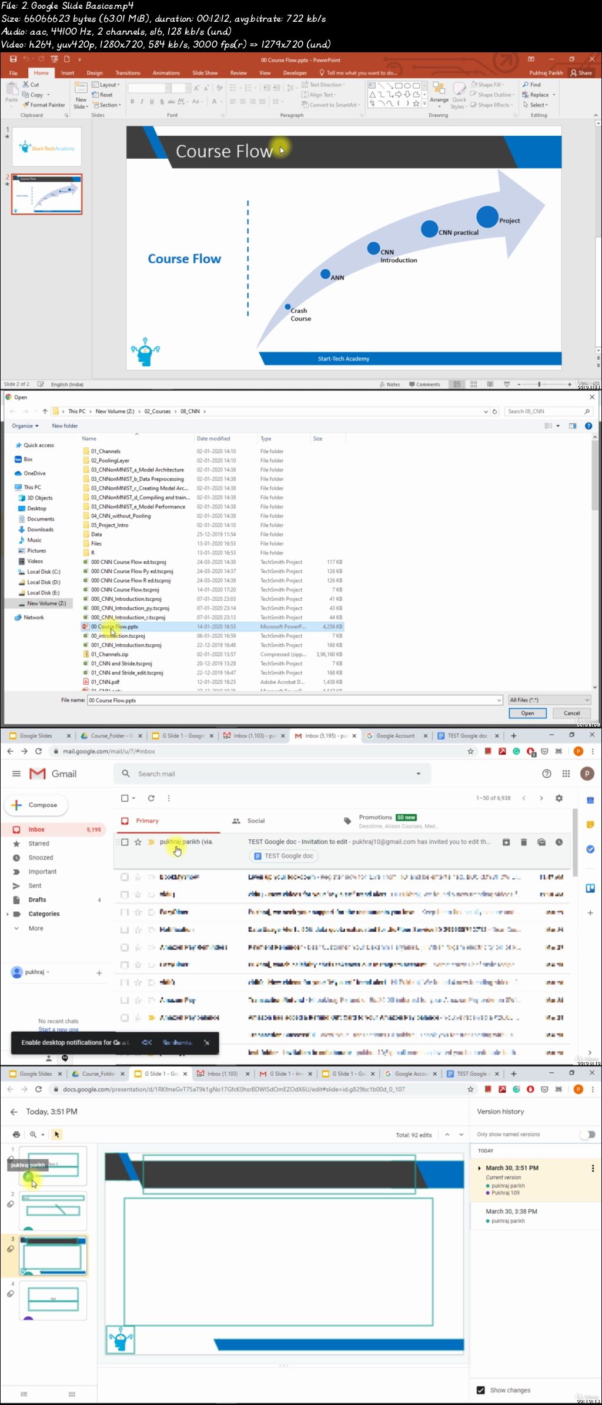Open Organize dropdown in Open dialog
This screenshot has width=602, height=1405.
coord(25,426)
